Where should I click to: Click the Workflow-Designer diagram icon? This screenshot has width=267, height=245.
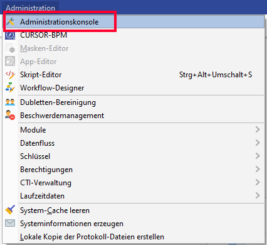click(x=10, y=88)
